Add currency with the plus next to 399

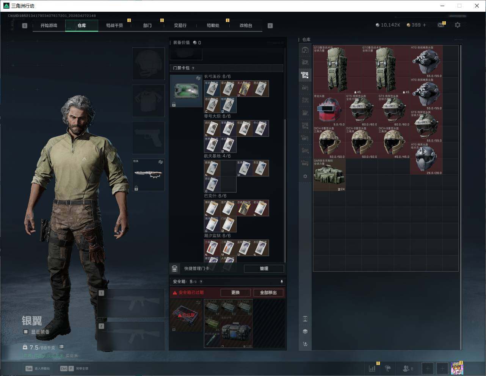(425, 25)
